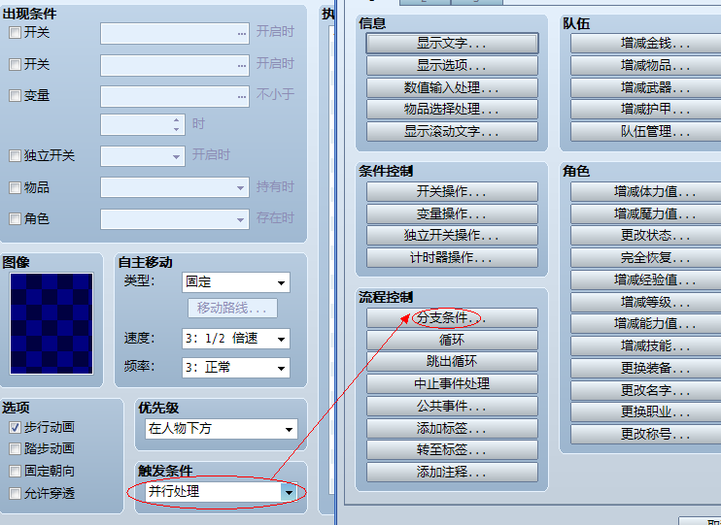Image resolution: width=721 pixels, height=525 pixels.
Task: Click the 更改状态 button
Action: [x=645, y=236]
